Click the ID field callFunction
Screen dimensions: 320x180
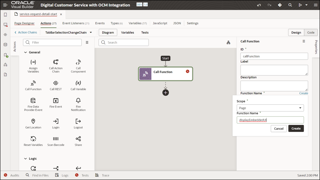274,56
